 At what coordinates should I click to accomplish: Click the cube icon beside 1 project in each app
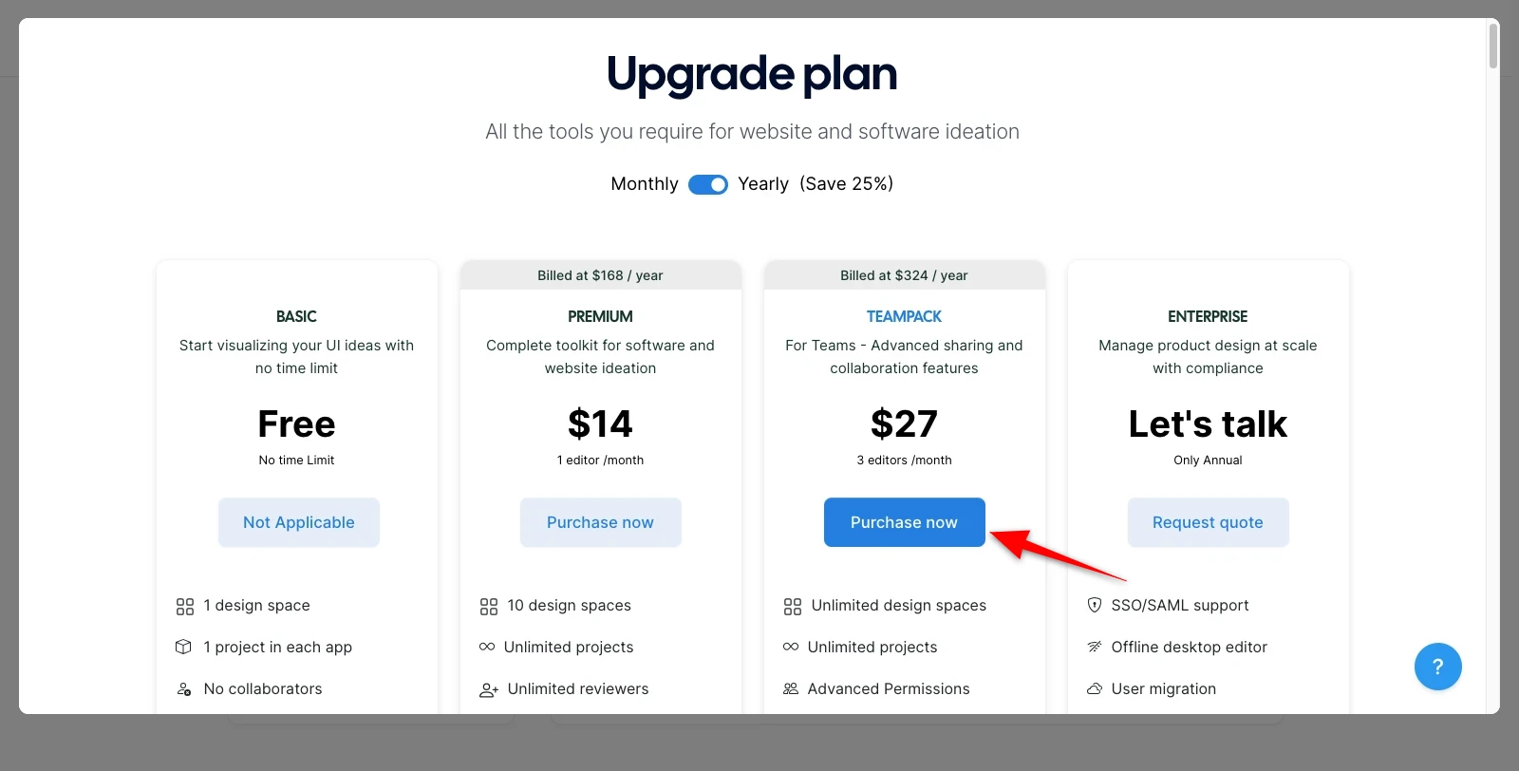point(184,647)
